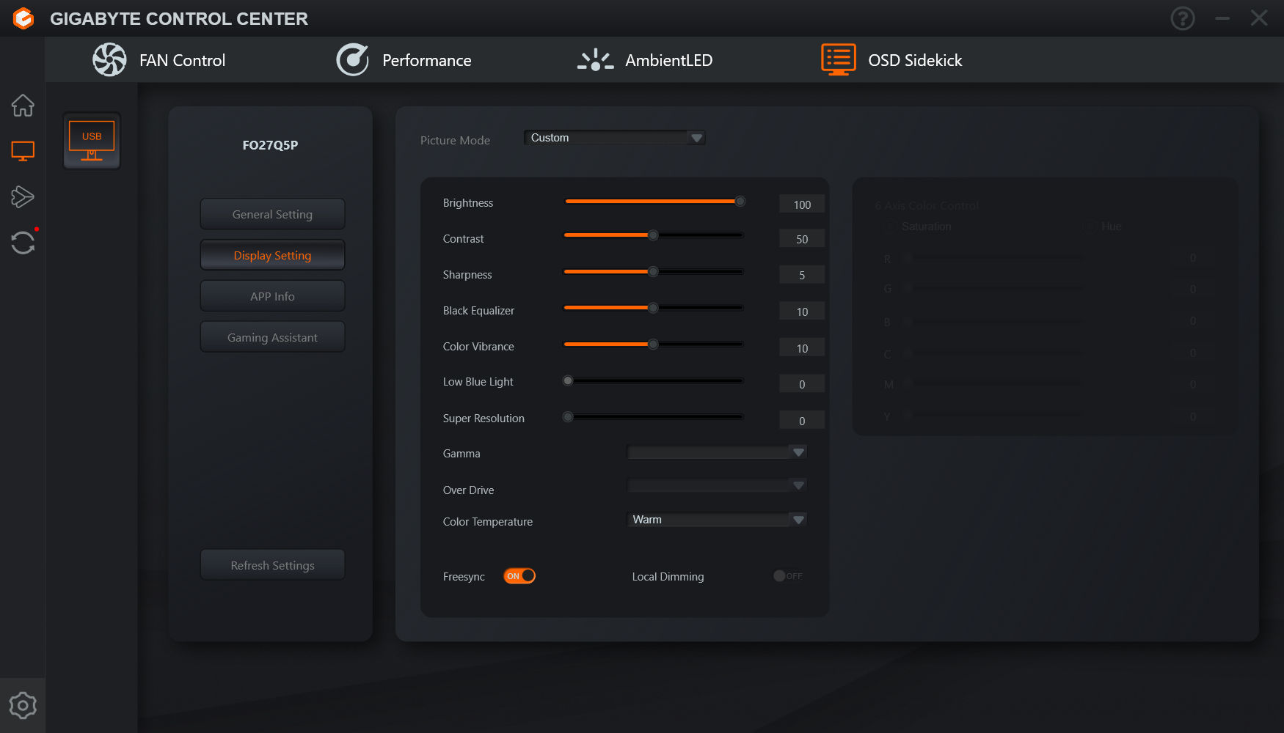Click the FO27Q5P monitor model name
The image size is (1284, 733).
270,145
